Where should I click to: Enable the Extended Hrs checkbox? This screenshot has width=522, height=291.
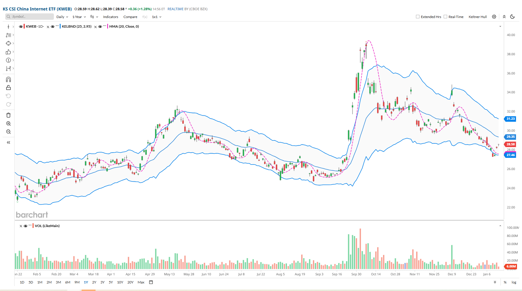coord(418,17)
